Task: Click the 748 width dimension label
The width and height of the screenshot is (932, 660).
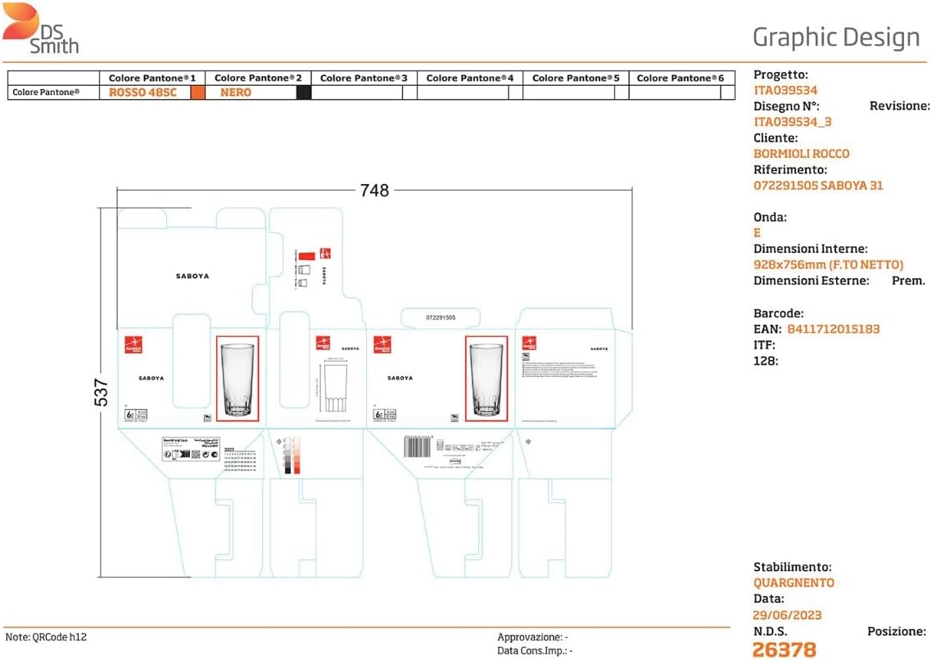Action: [374, 191]
